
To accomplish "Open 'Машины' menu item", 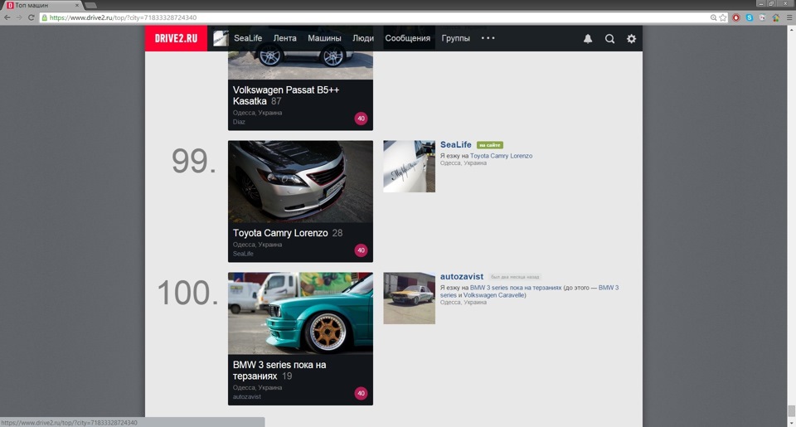I will (x=324, y=38).
